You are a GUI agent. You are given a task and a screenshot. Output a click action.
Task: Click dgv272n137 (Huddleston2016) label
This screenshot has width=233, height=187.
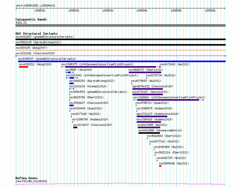point(158,114)
